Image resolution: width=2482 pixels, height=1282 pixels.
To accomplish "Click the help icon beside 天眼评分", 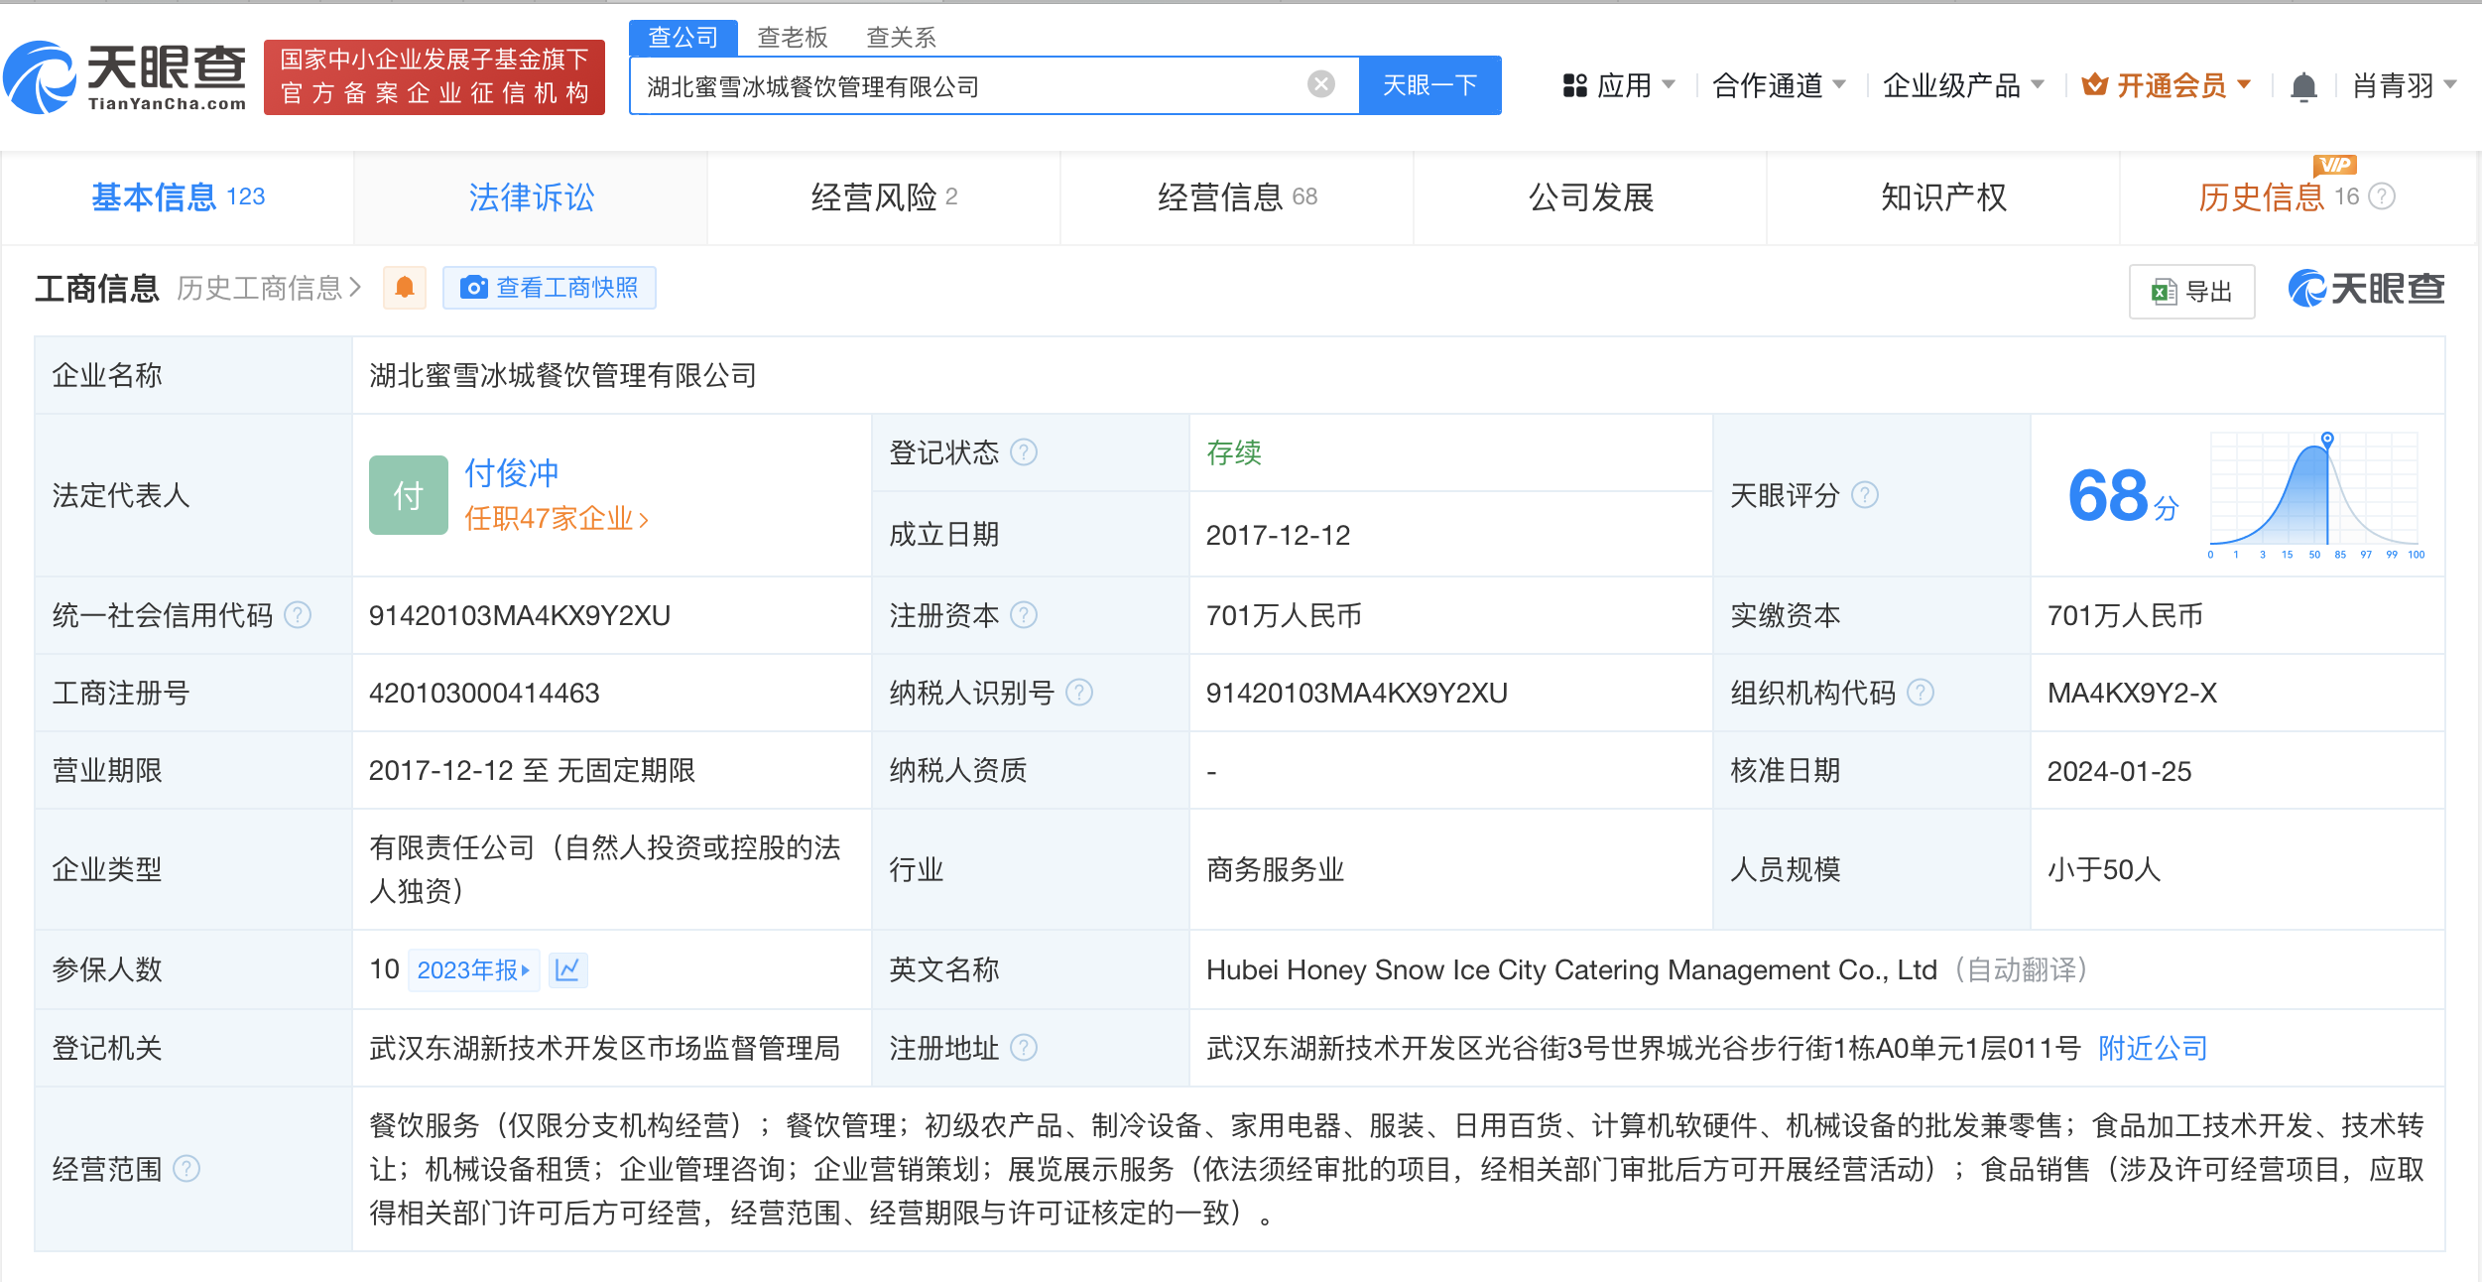I will pyautogui.click(x=1865, y=494).
